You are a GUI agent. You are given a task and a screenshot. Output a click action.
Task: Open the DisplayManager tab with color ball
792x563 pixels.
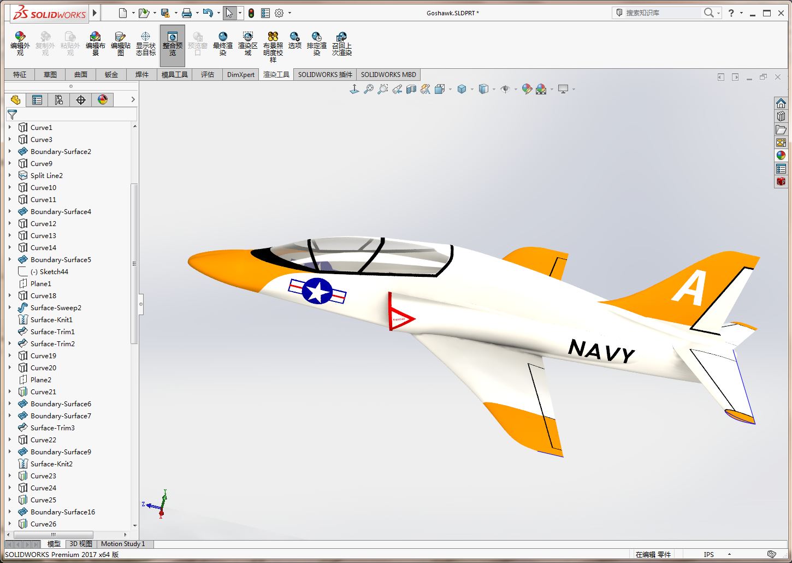[103, 99]
